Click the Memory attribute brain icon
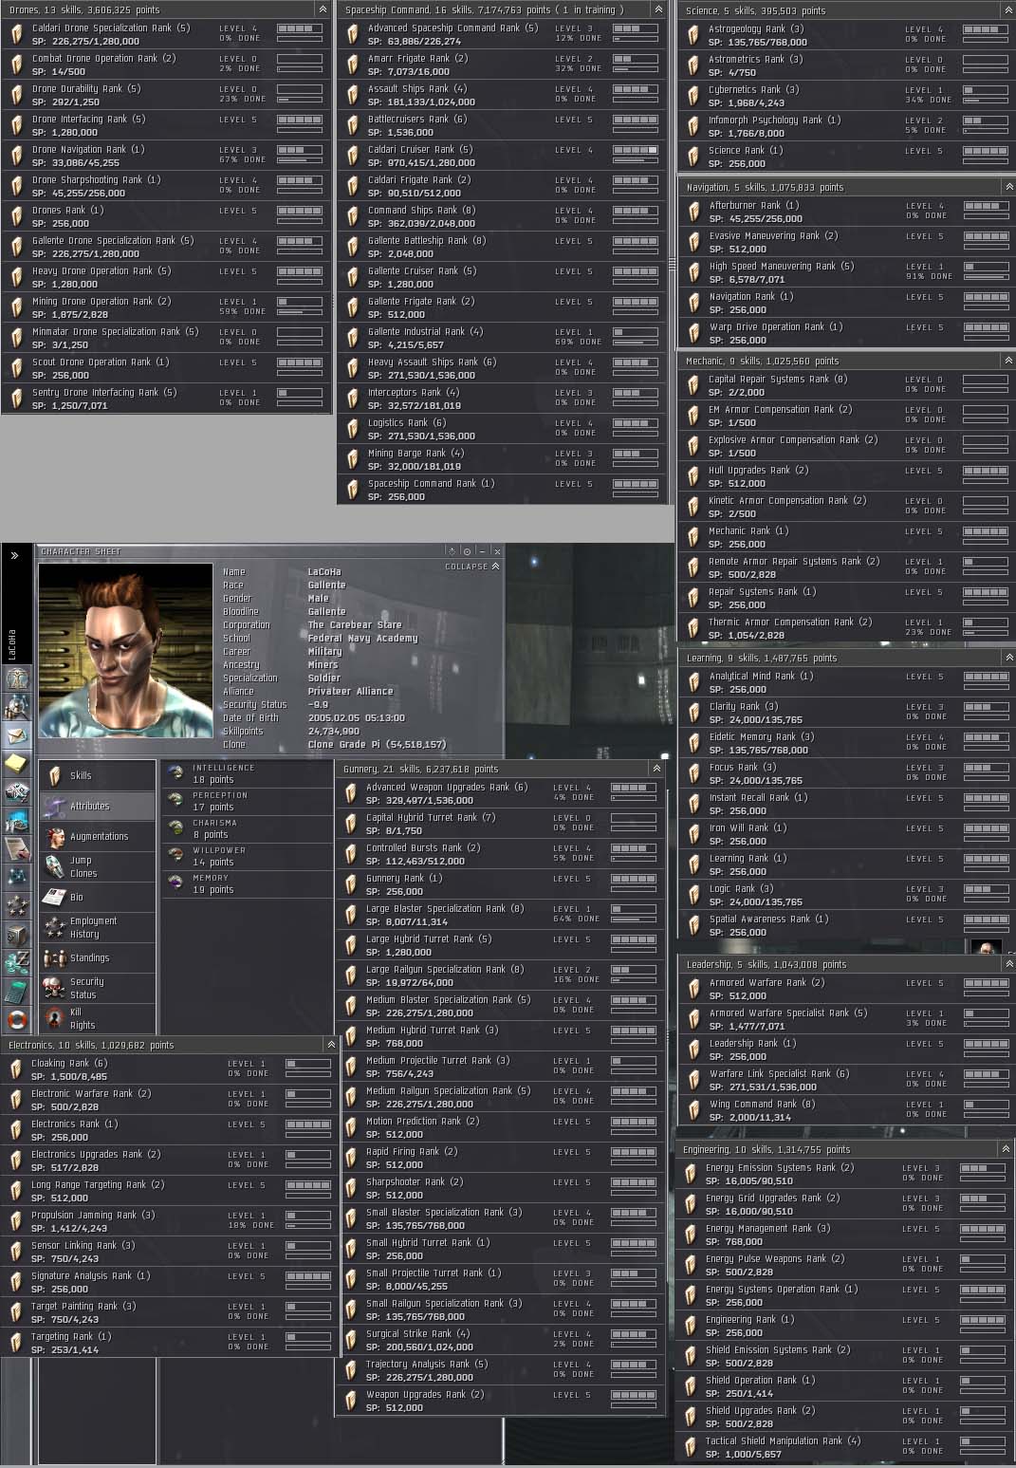Image resolution: width=1016 pixels, height=1468 pixels. (x=175, y=883)
